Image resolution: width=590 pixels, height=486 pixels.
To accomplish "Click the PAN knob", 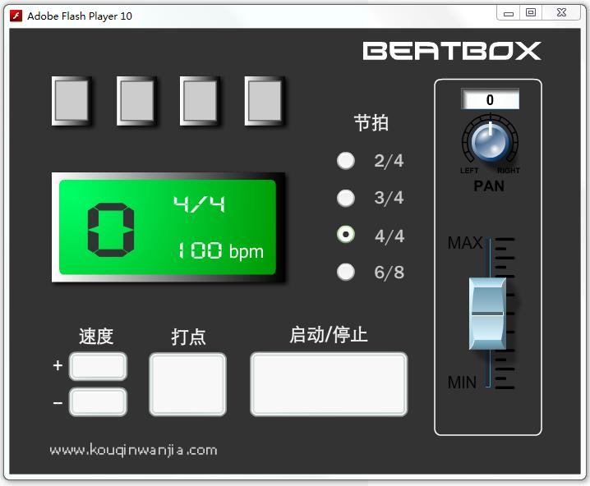I will [x=490, y=143].
